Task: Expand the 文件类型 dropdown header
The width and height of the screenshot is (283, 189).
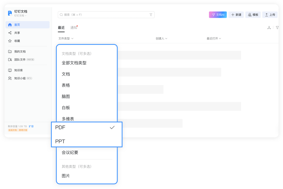Action: [x=66, y=38]
